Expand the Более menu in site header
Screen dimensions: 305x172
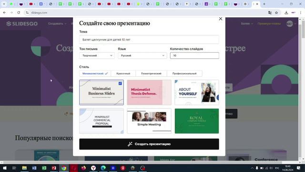pyautogui.click(x=247, y=23)
